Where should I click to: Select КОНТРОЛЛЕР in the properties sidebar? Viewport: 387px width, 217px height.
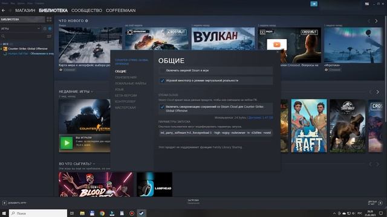coord(125,101)
